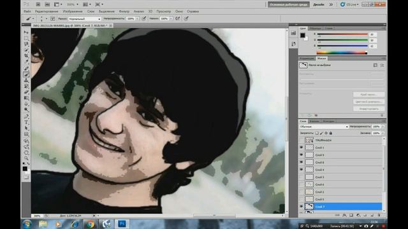The width and height of the screenshot is (408, 229).
Task: Delete layer with trash icon
Action: click(x=379, y=215)
